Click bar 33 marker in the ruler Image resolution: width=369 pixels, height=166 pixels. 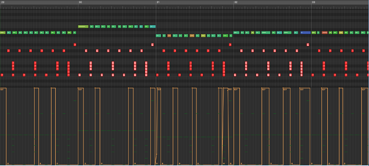313,2
